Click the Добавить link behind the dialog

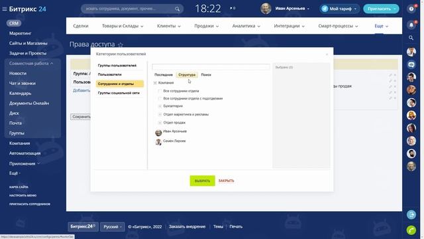click(x=81, y=90)
